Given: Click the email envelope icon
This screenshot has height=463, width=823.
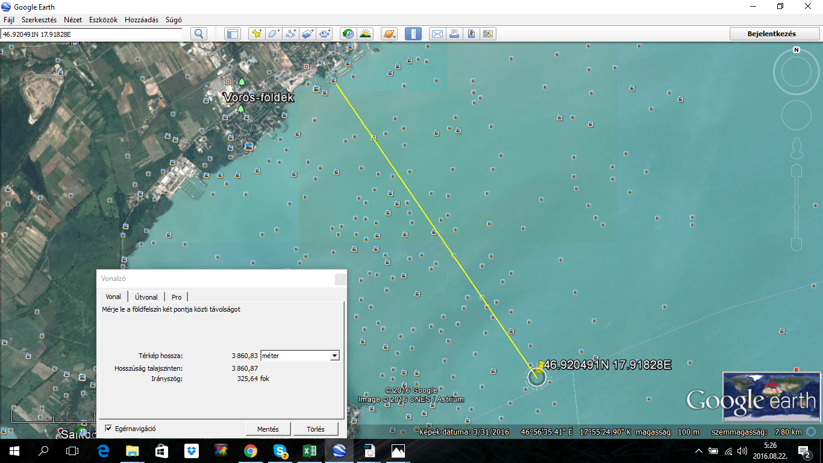Looking at the screenshot, I should [x=437, y=34].
